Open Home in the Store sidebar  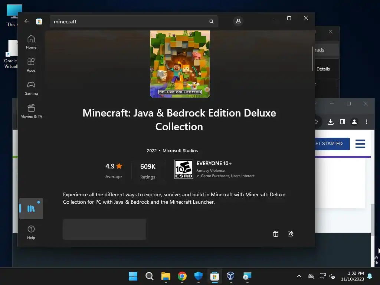tap(31, 42)
